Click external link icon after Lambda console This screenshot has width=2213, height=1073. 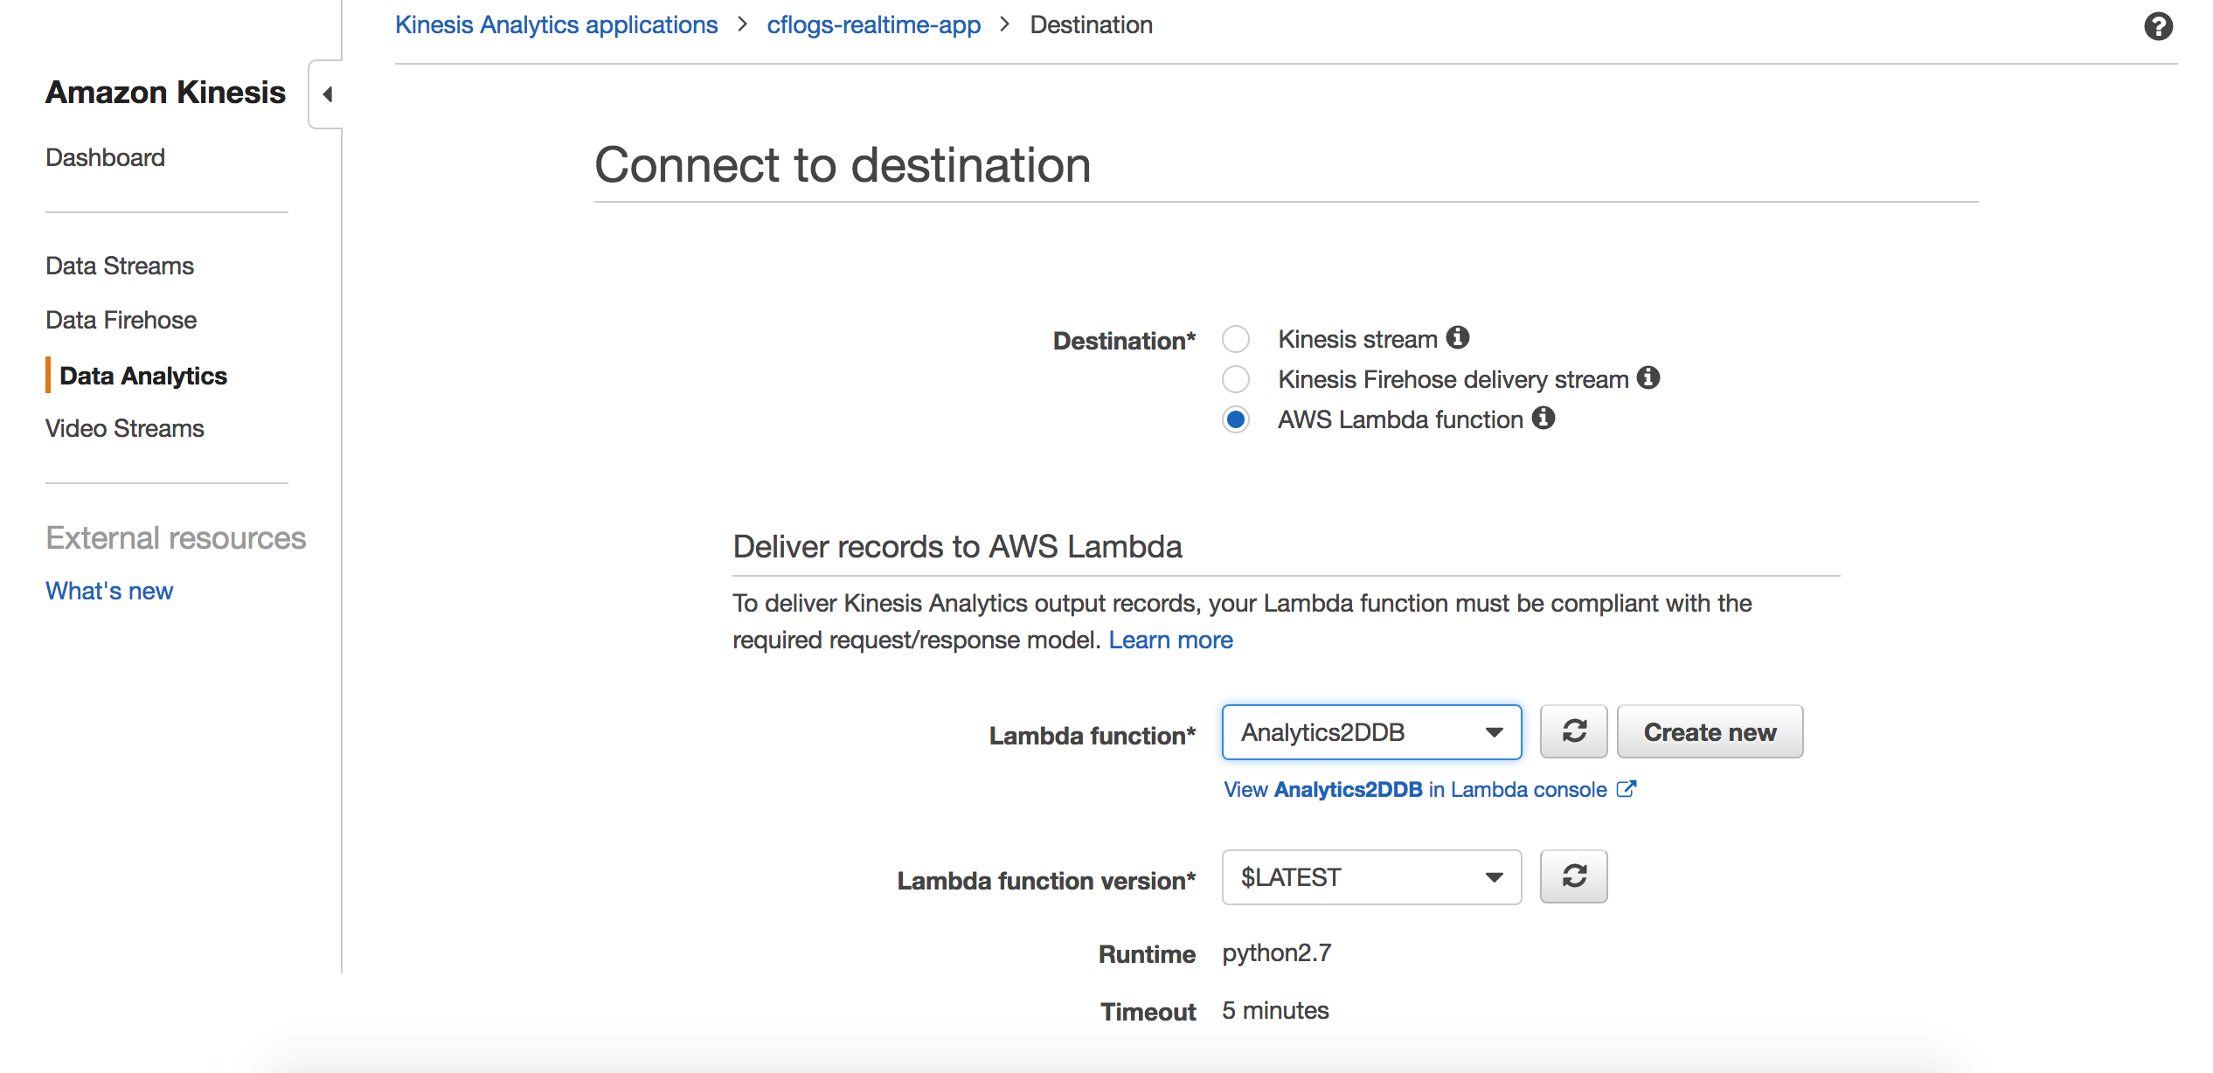(x=1627, y=789)
